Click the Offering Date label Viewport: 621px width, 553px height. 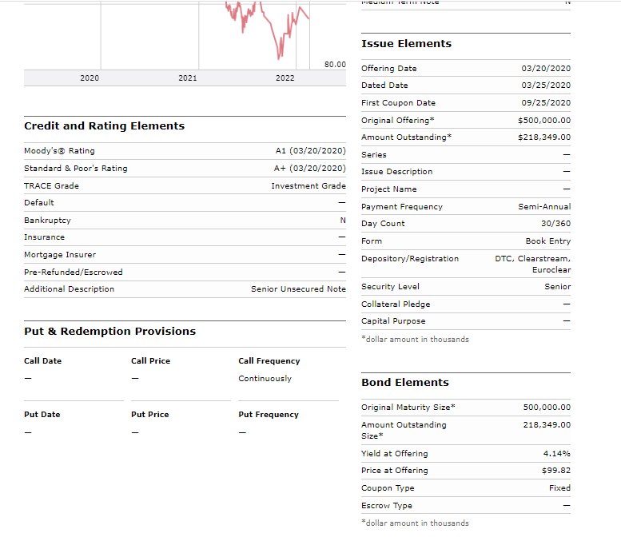[389, 69]
